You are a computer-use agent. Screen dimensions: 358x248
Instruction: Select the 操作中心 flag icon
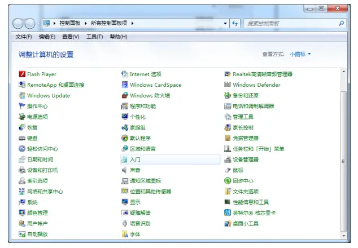22,106
